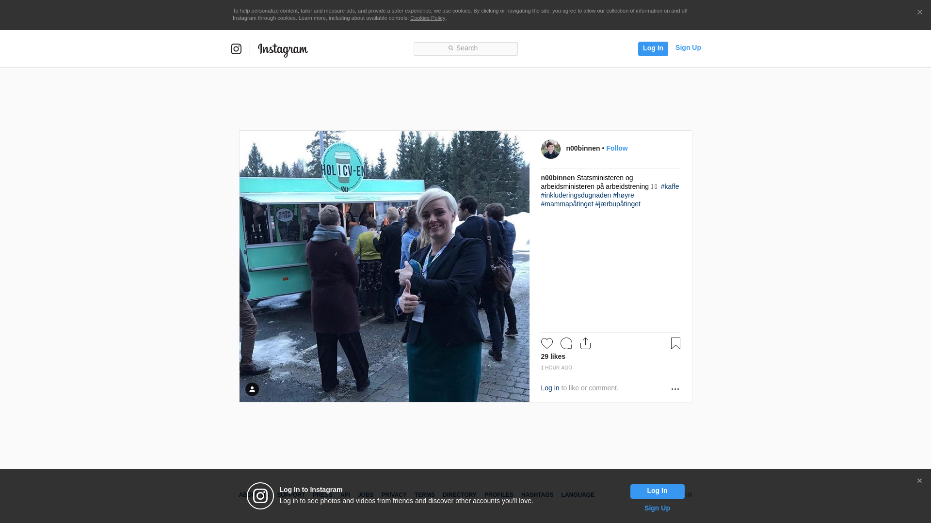The image size is (931, 523).
Task: Close the bottom login prompt banner
Action: [919, 481]
